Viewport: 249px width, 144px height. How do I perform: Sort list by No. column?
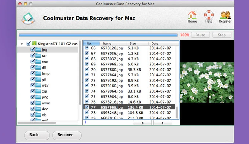tap(92, 43)
